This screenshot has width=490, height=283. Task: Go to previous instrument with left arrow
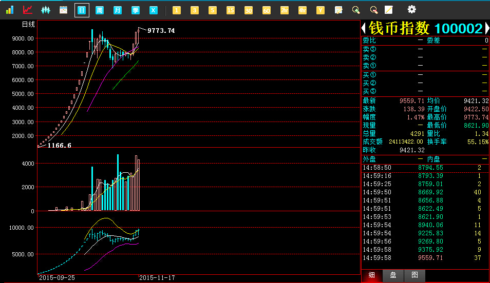point(364,28)
